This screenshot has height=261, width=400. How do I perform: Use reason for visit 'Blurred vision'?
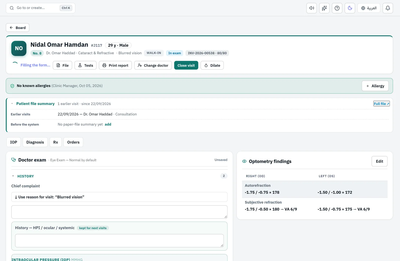click(x=119, y=197)
